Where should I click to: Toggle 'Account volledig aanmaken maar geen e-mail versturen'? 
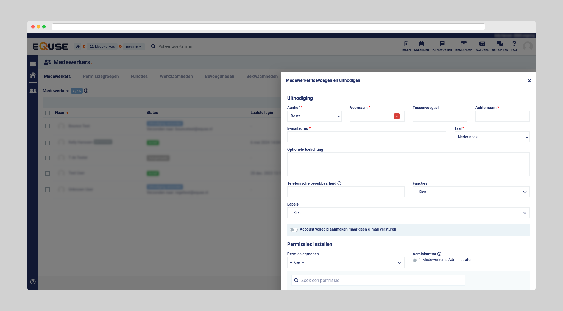[294, 230]
